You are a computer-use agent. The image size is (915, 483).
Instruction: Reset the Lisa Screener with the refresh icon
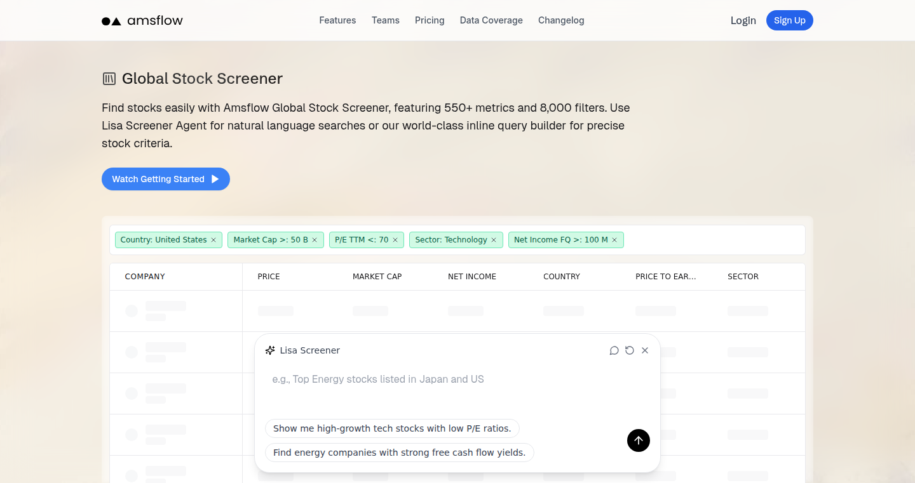pyautogui.click(x=630, y=350)
